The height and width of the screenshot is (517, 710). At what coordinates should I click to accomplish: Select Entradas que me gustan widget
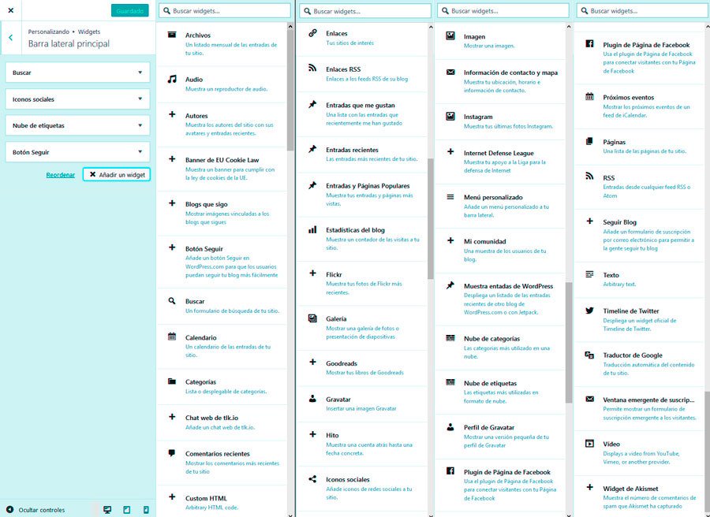(x=362, y=114)
